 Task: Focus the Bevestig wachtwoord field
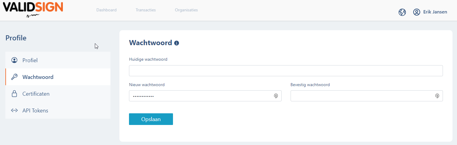coord(367,96)
